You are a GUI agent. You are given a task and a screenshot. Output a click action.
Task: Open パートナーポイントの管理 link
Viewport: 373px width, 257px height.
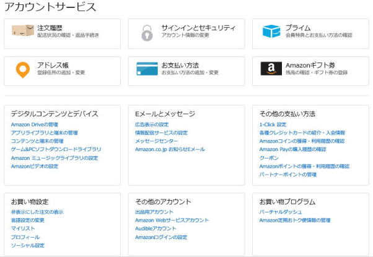click(x=288, y=175)
